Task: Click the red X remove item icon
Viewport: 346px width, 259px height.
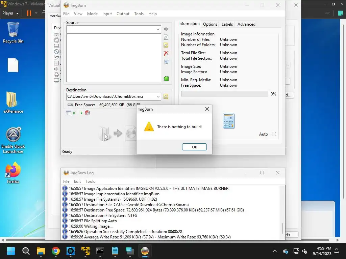Action: click(166, 53)
